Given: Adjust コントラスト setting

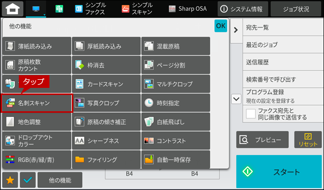Looking at the screenshot, I should click(176, 141).
